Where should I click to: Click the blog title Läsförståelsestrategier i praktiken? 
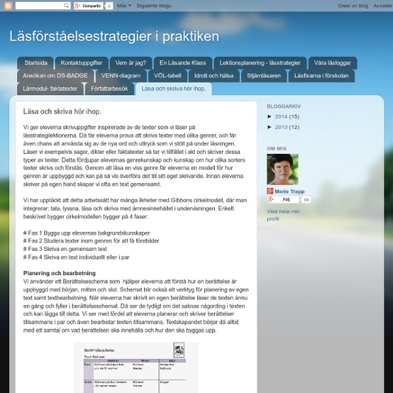(x=114, y=36)
